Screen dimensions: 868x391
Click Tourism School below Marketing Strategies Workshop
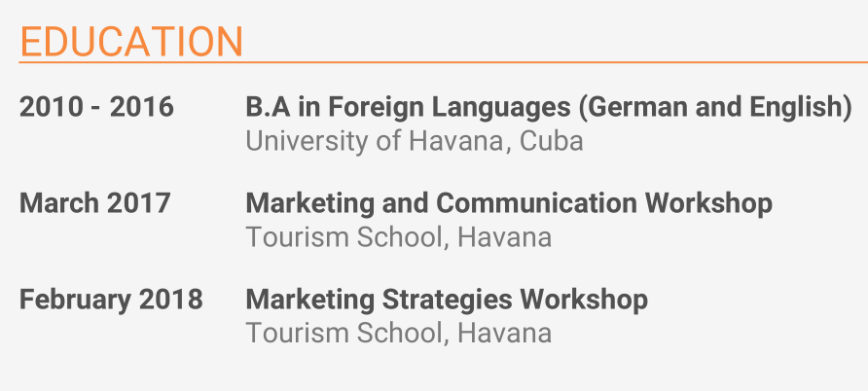[x=398, y=334]
